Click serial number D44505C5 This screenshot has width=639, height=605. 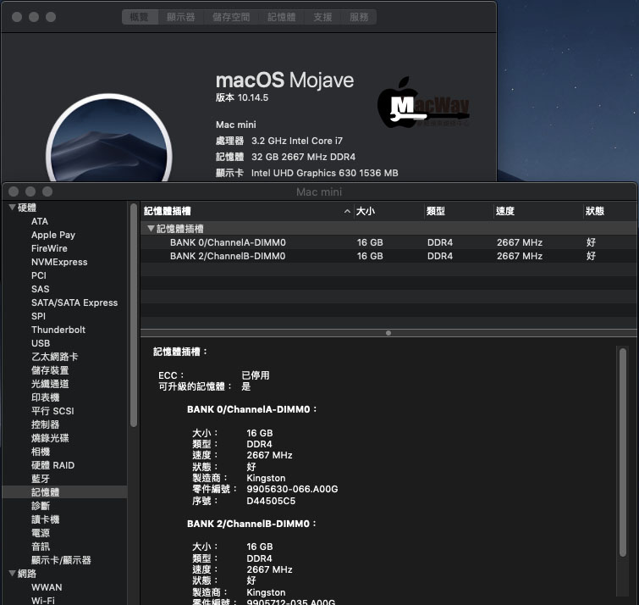(271, 501)
